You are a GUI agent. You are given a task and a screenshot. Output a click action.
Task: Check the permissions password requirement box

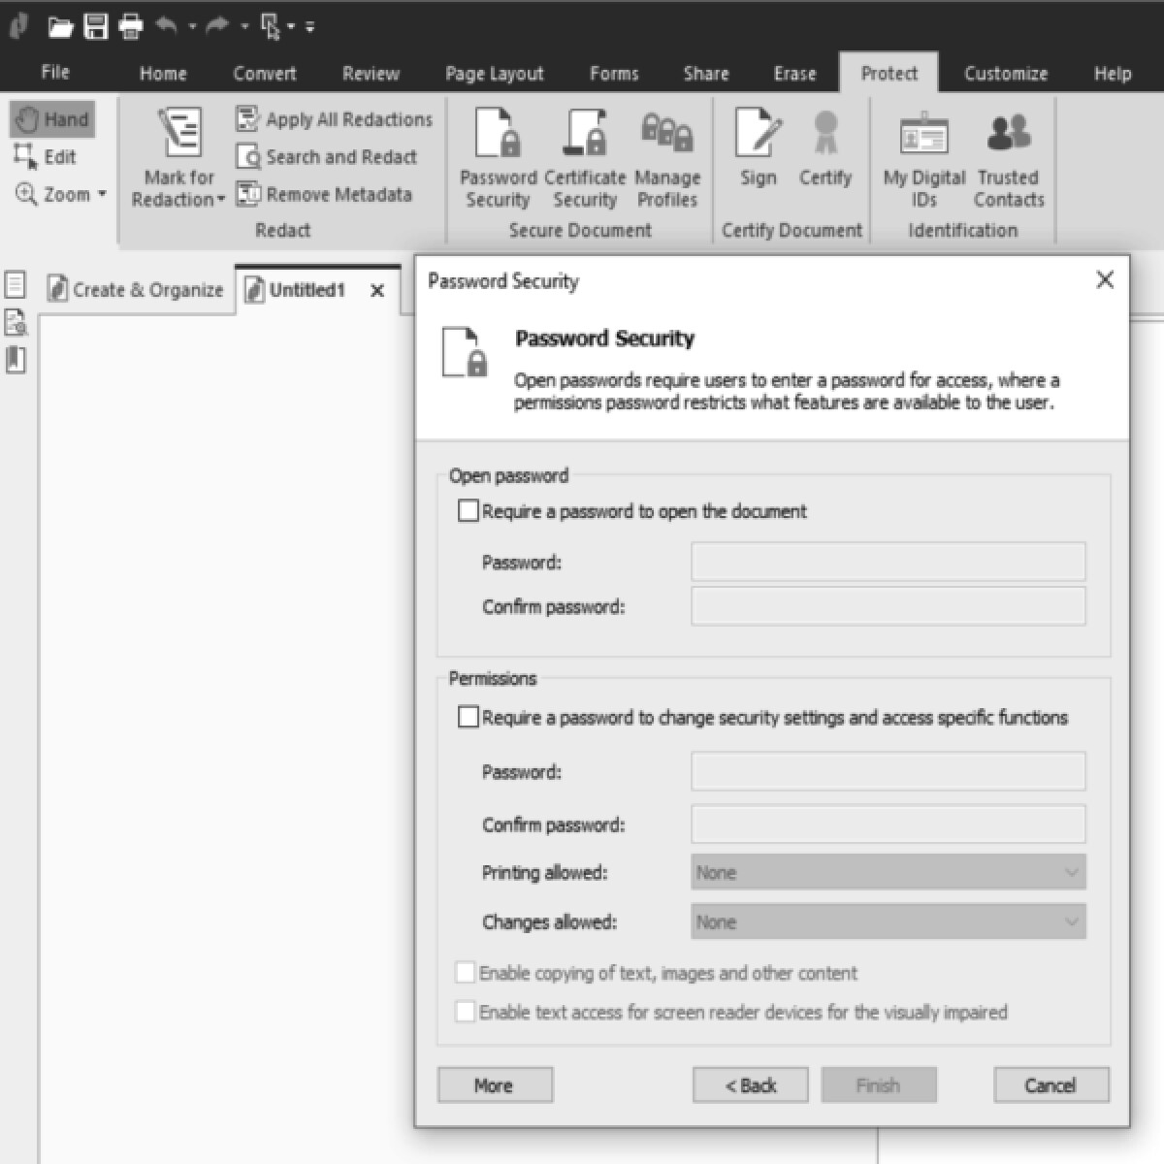[469, 717]
